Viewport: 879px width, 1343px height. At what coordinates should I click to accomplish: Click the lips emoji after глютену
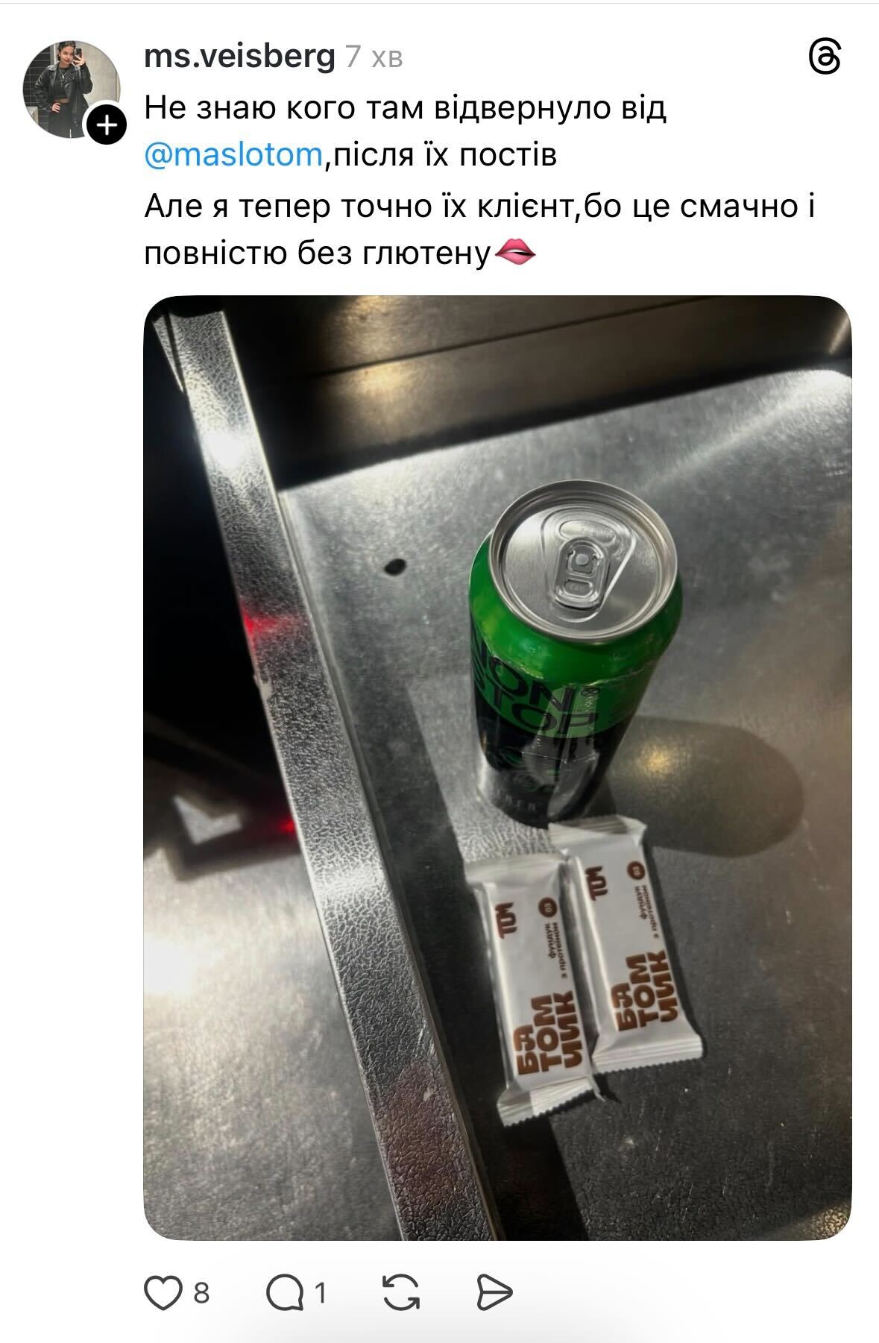[514, 254]
